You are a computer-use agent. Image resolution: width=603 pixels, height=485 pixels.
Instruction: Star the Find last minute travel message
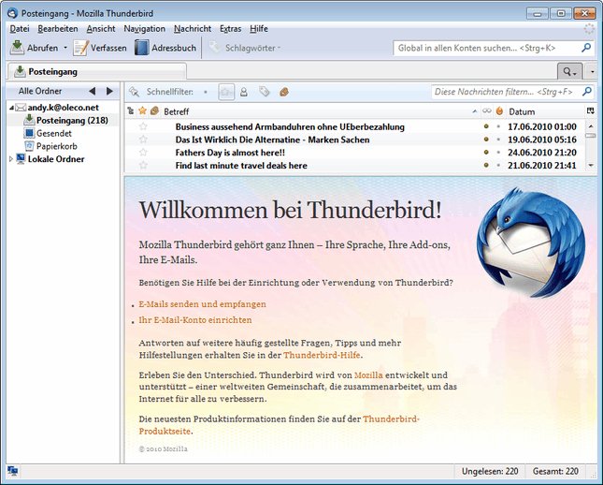coord(143,166)
